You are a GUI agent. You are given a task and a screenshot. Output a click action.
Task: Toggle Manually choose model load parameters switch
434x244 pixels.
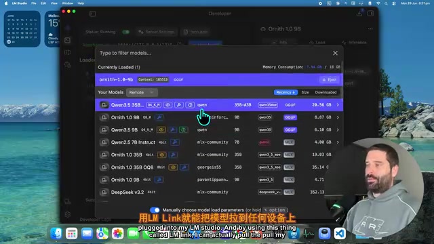pos(155,210)
